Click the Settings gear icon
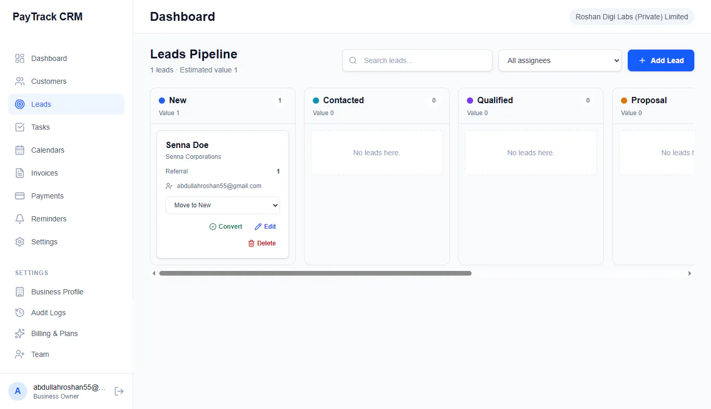This screenshot has width=711, height=409. (20, 242)
